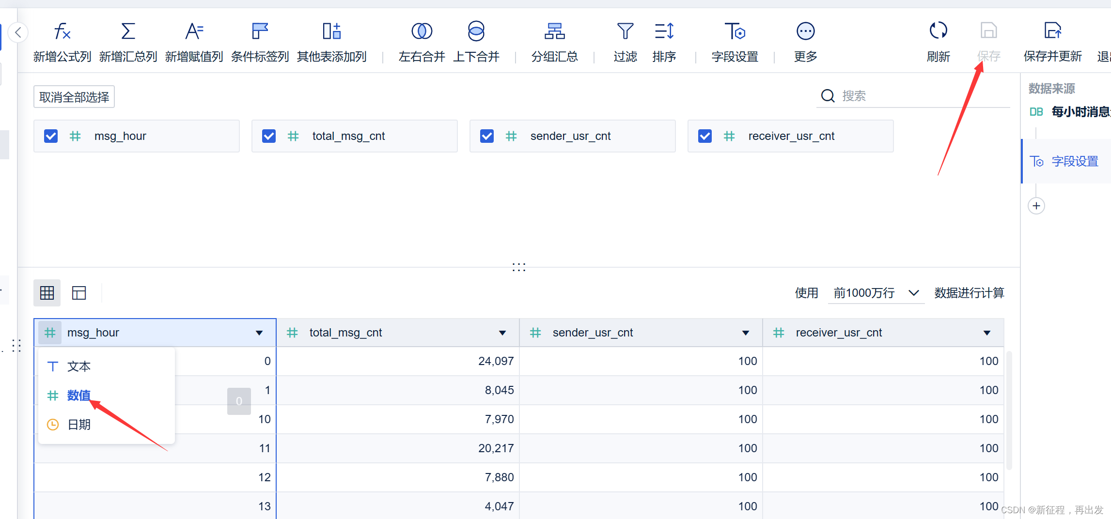The width and height of the screenshot is (1111, 519).
Task: Expand the msg_hour column dropdown arrow
Action: [x=259, y=333]
